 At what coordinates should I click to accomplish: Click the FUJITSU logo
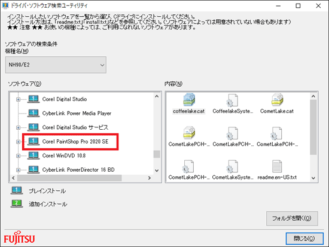coord(19,238)
